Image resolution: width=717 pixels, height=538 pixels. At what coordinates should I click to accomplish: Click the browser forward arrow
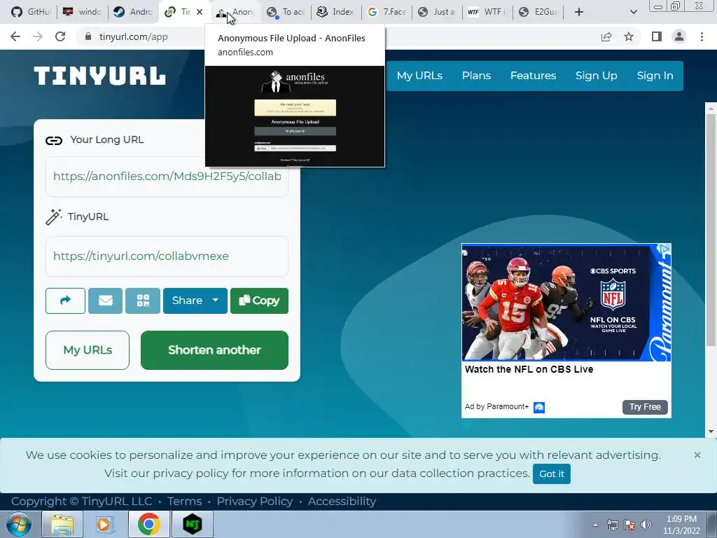38,36
